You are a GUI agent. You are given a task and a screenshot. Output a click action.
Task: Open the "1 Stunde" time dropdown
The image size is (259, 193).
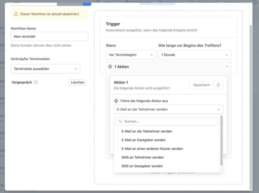[194, 55]
